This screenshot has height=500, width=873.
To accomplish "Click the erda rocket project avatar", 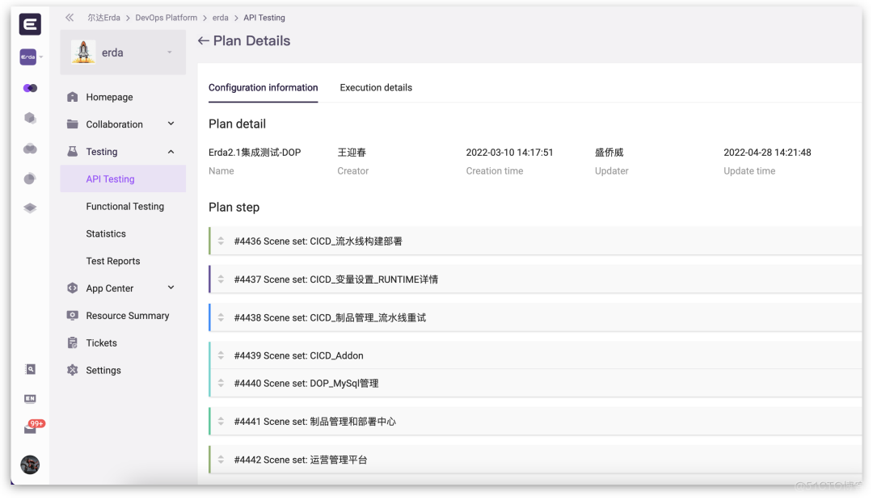I will tap(84, 52).
